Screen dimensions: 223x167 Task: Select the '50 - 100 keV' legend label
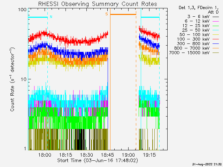pos(194,35)
